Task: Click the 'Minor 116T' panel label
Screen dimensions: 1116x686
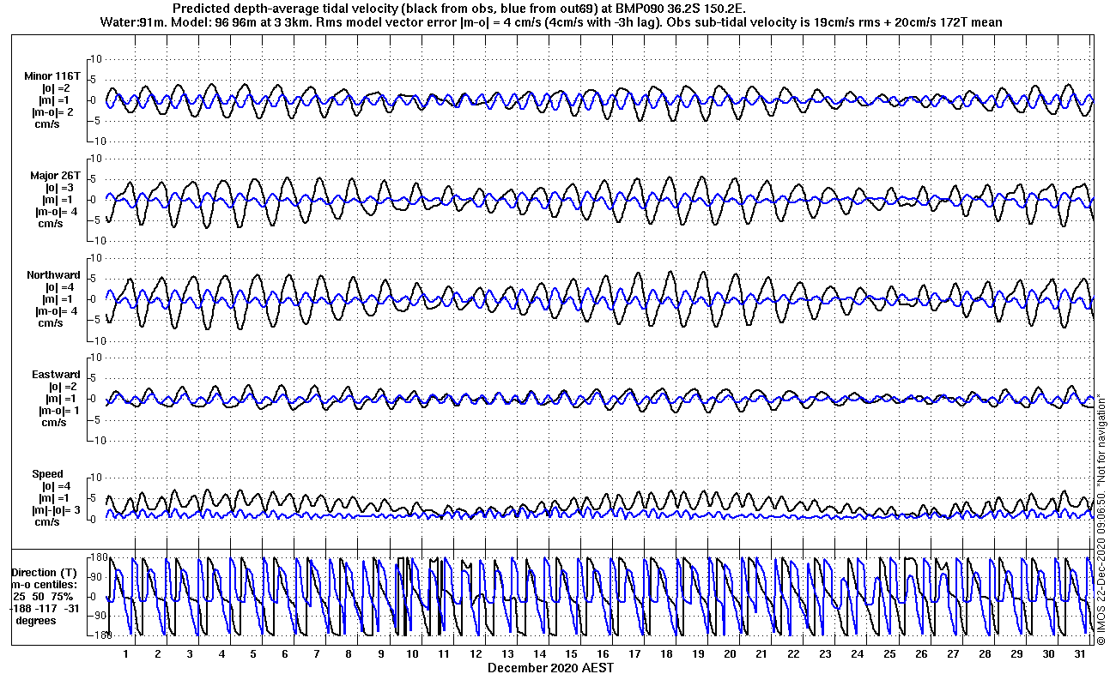Action: pos(52,76)
